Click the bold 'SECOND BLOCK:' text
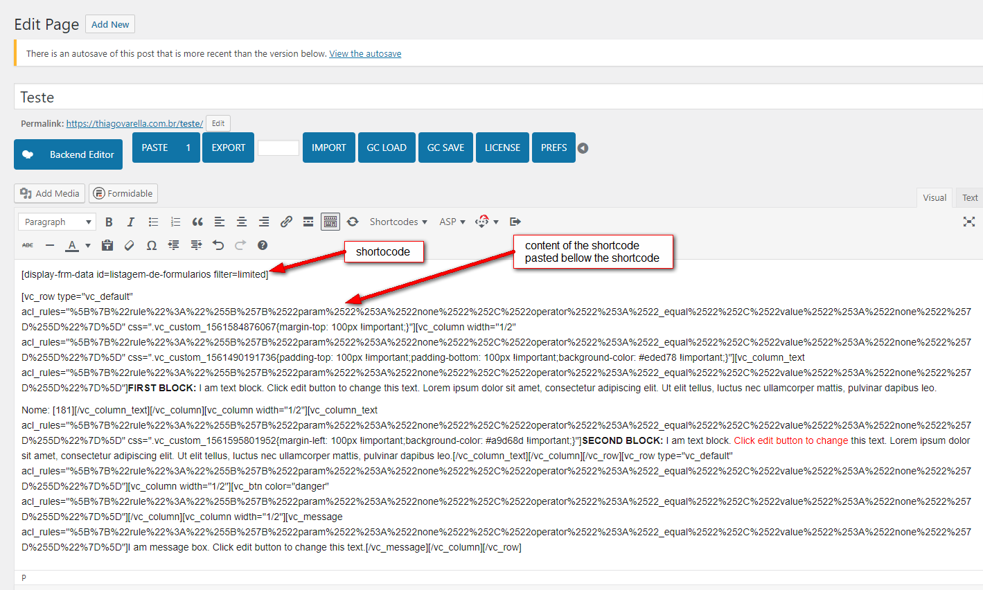983x590 pixels. 623,440
